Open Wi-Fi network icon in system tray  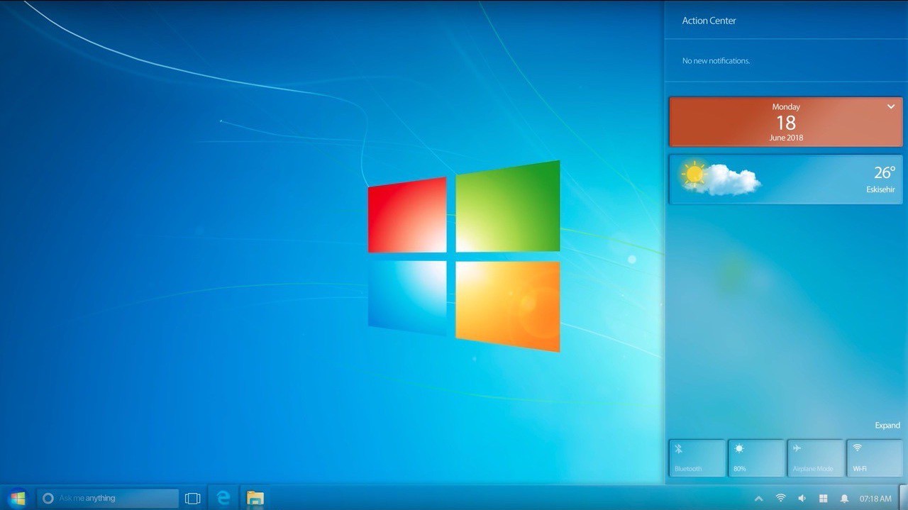coord(780,499)
